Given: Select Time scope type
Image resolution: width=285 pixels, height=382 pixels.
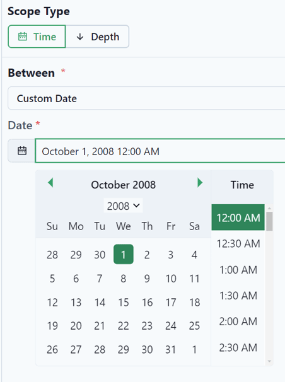Looking at the screenshot, I should coord(37,37).
